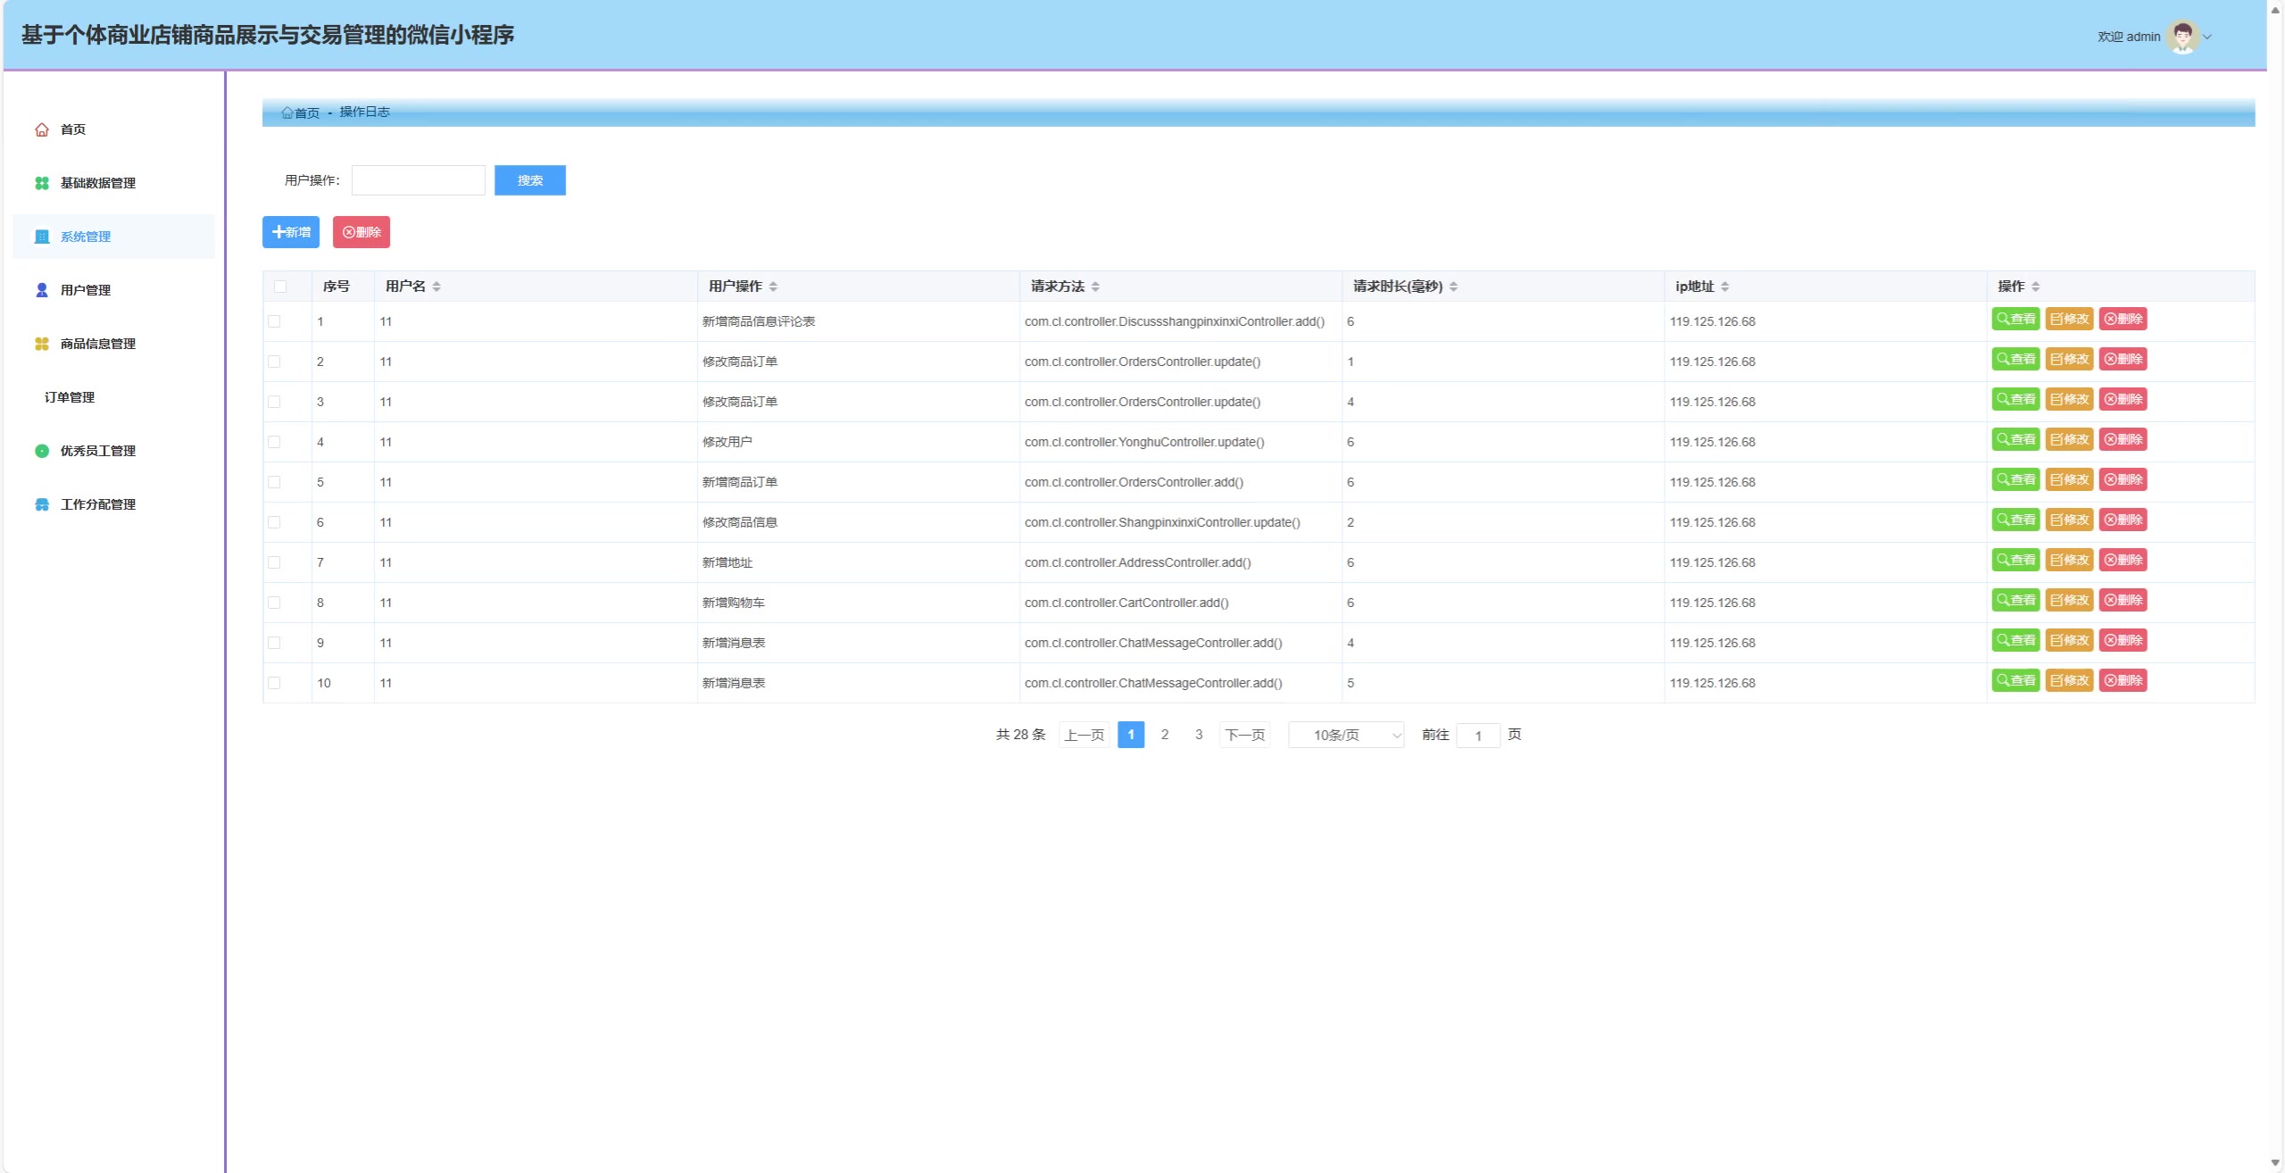
Task: Check the checkbox for row 5
Action: (274, 482)
